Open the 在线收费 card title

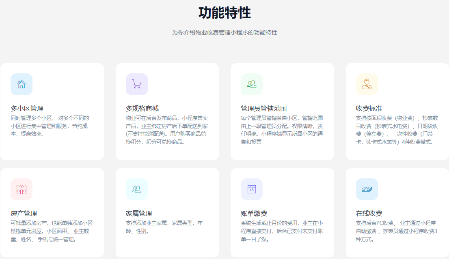coord(369,213)
